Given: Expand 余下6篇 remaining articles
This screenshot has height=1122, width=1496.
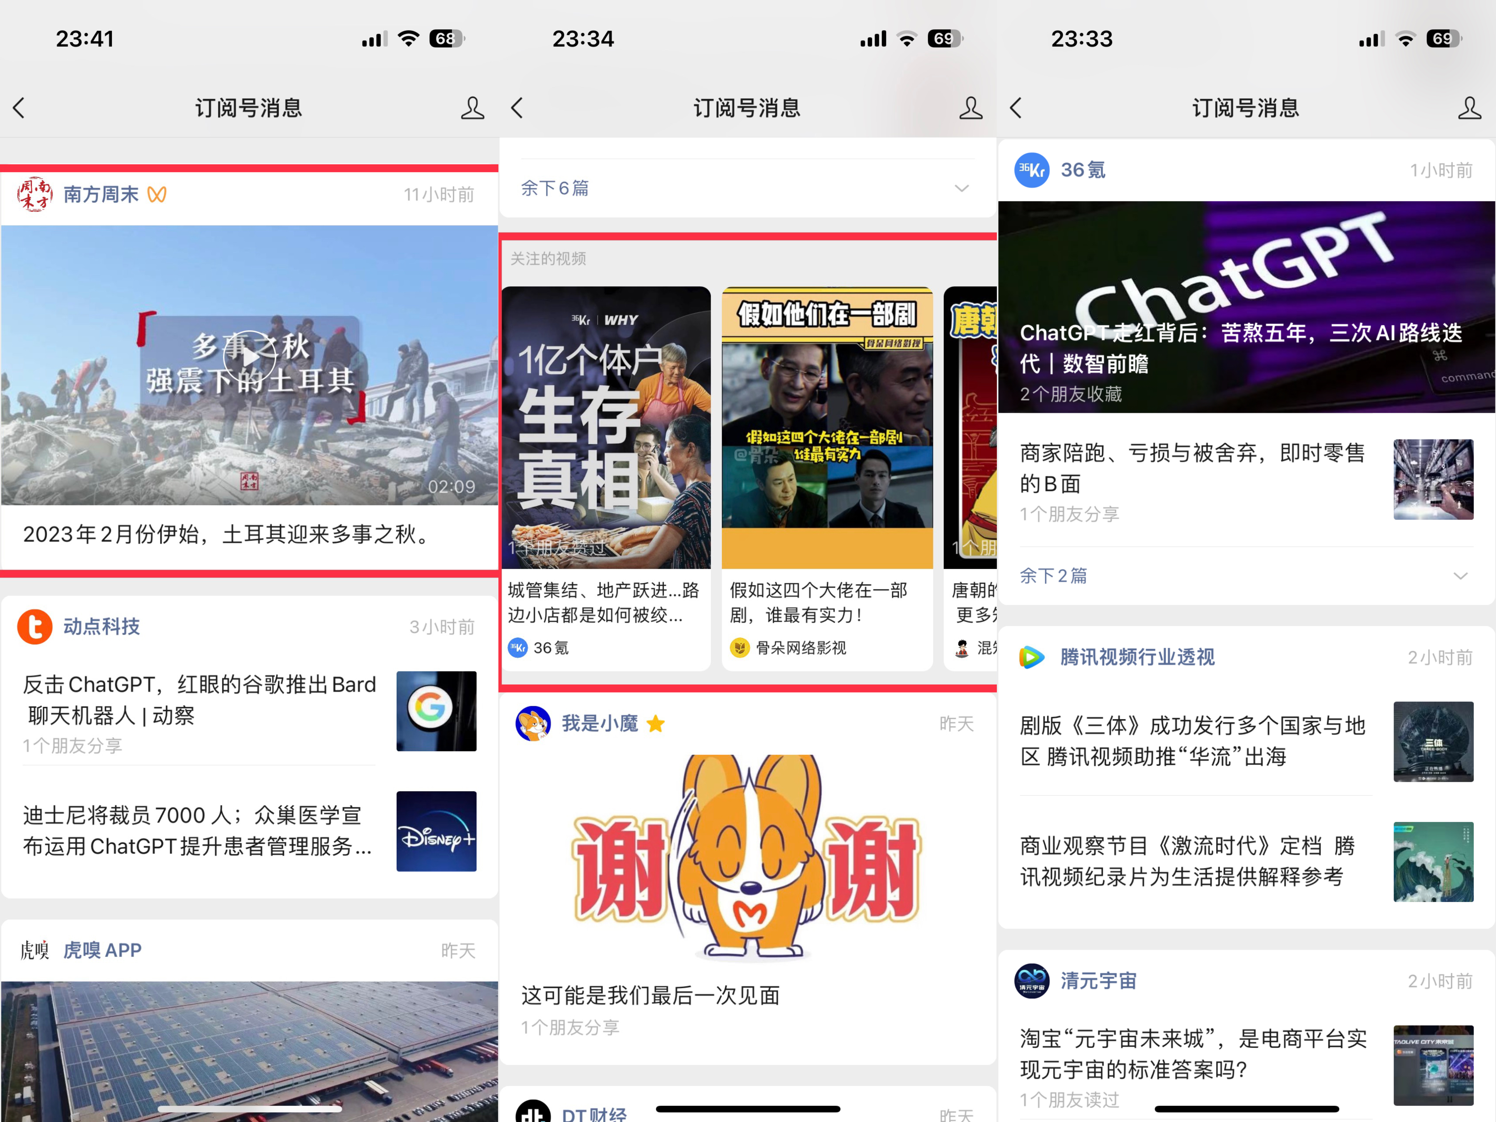Looking at the screenshot, I should click(555, 188).
